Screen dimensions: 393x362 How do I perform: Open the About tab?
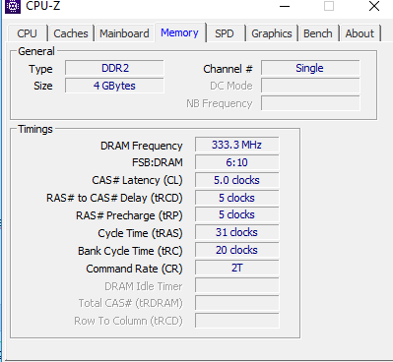pyautogui.click(x=360, y=33)
